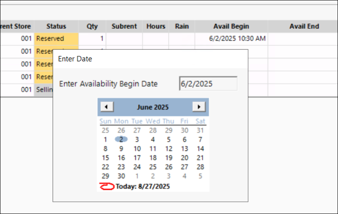338x214 pixels.
Task: Select June 7 Saturday date
Action: click(200, 140)
